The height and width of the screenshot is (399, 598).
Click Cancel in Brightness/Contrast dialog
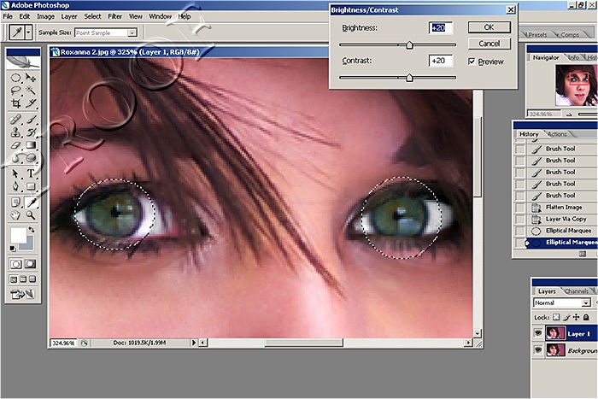pos(489,44)
